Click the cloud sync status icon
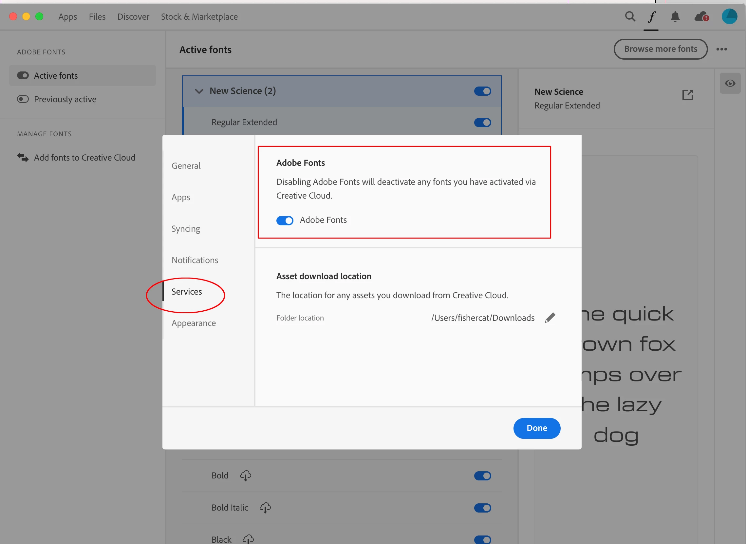This screenshot has height=544, width=746. [701, 16]
